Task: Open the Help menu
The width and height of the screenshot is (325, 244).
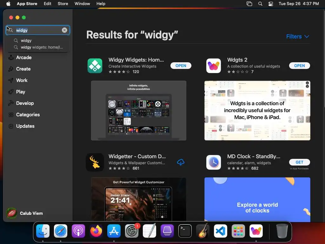Action: tap(101, 3)
